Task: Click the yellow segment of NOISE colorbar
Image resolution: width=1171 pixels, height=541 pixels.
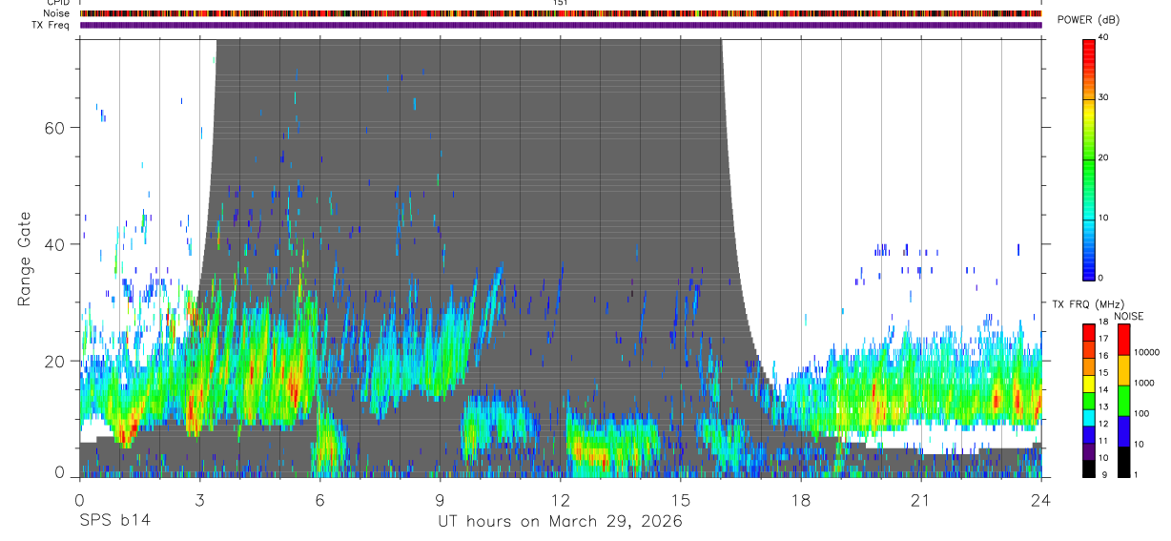Action: click(x=1123, y=370)
